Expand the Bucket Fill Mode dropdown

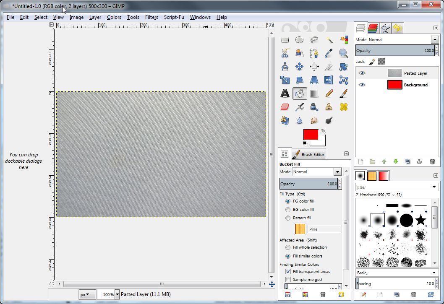[x=337, y=172]
